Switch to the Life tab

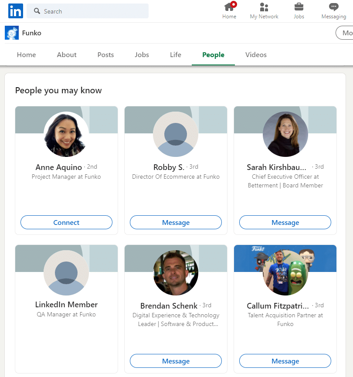(176, 55)
